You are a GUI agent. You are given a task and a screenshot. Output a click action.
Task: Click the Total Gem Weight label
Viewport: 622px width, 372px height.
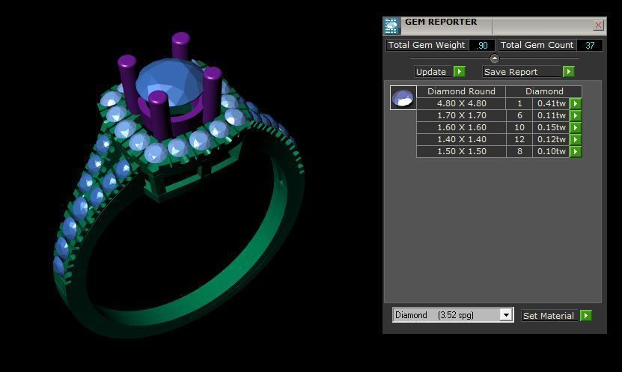tap(427, 45)
